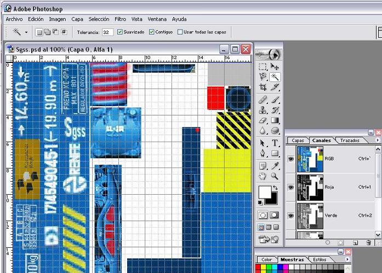Image resolution: width=382 pixels, height=273 pixels.
Task: Select the Eyedropper tool
Action: tap(275, 165)
